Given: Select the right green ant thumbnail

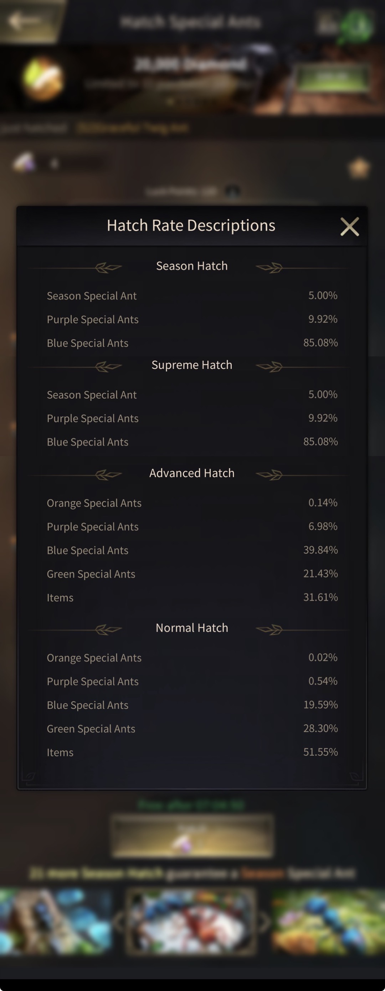Looking at the screenshot, I should (x=329, y=922).
